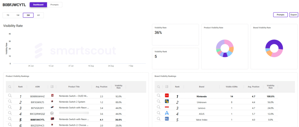Click magnifier icon in Lenovo brand row
Viewport: 299px width, 127px height.
point(159,107)
